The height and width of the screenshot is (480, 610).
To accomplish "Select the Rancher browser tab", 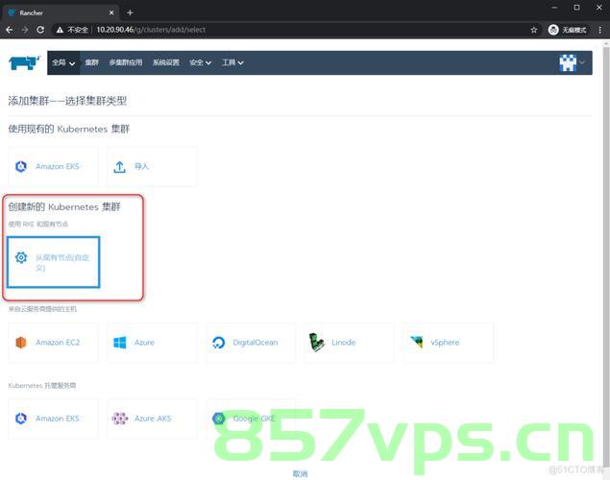I will click(61, 12).
